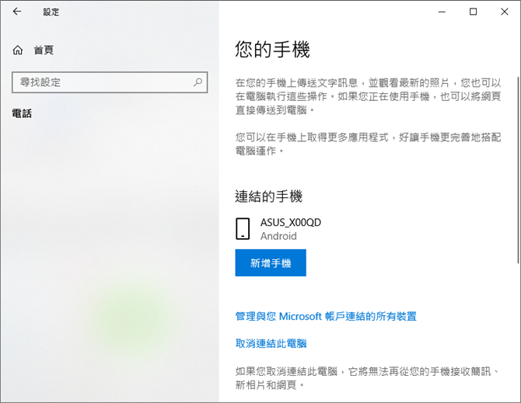Click the Android label under device

[x=278, y=236]
